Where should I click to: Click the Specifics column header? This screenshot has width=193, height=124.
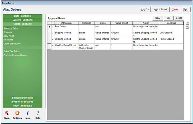coord(171,23)
